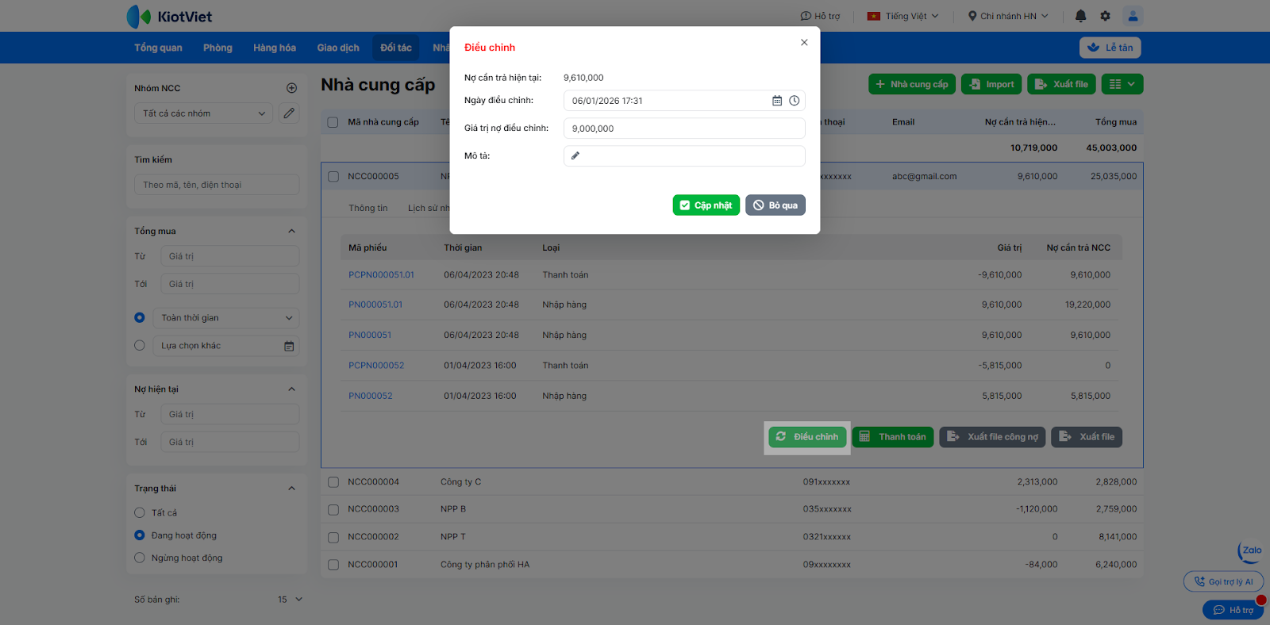Click the Bỏ qua button
The image size is (1270, 625).
coord(775,205)
